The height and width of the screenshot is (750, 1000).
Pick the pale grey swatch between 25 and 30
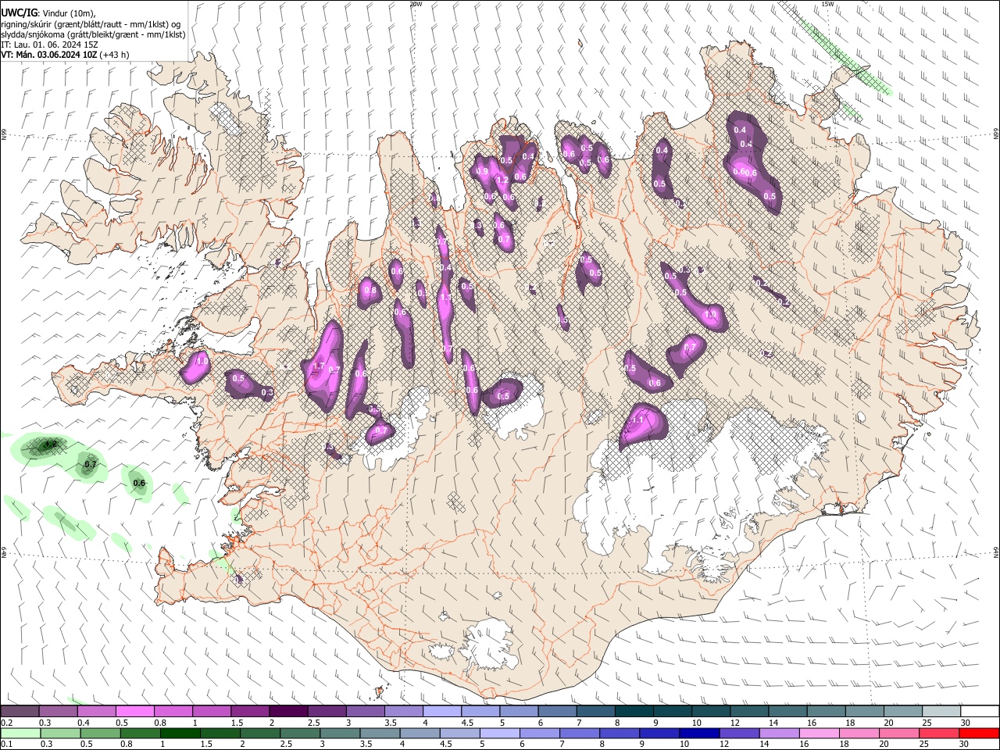click(940, 711)
